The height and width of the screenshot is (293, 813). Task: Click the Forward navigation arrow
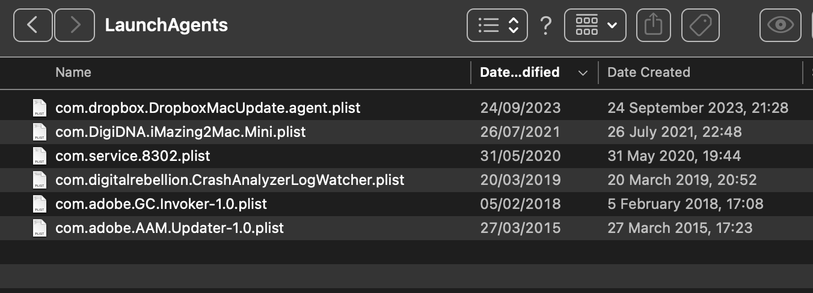tap(75, 25)
